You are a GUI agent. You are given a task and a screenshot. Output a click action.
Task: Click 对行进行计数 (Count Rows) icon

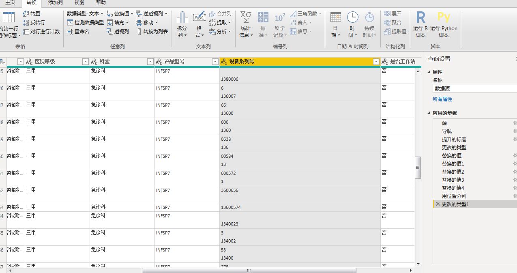(26, 32)
